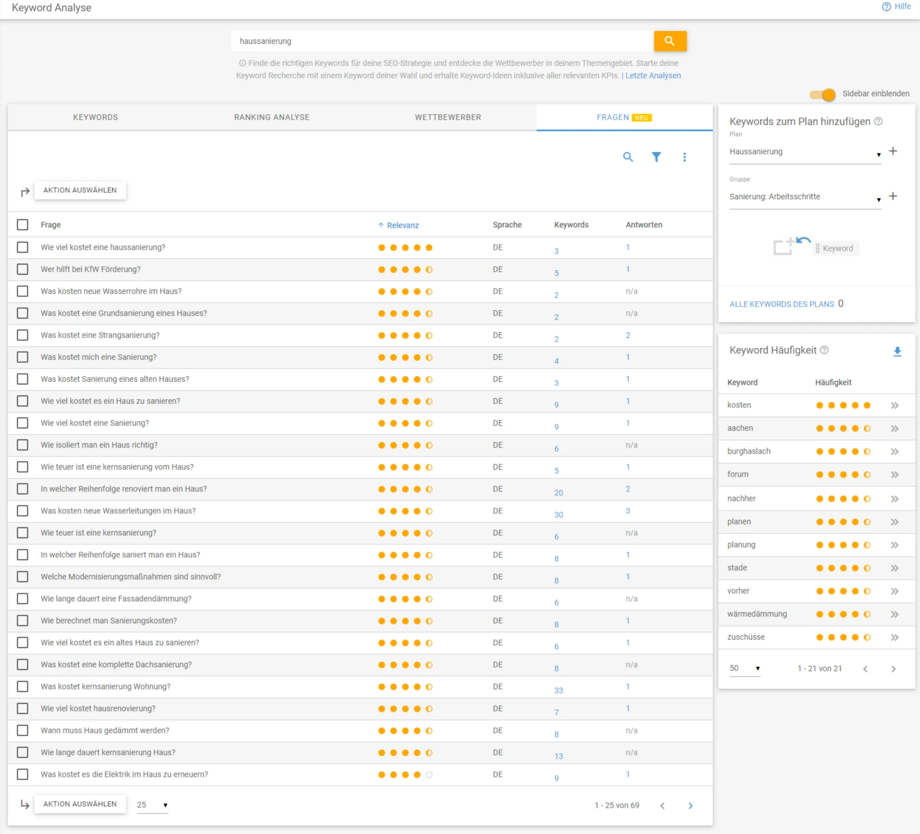Open the filter funnel icon

click(x=656, y=157)
